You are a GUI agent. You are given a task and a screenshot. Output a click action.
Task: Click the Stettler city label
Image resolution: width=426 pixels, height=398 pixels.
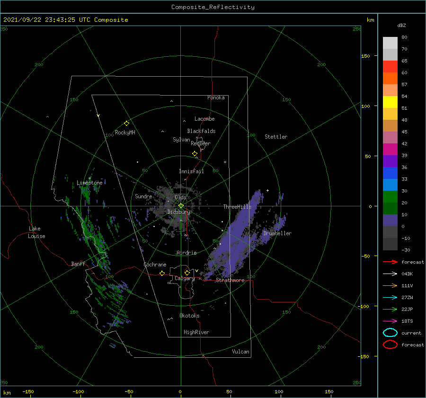[x=276, y=137]
